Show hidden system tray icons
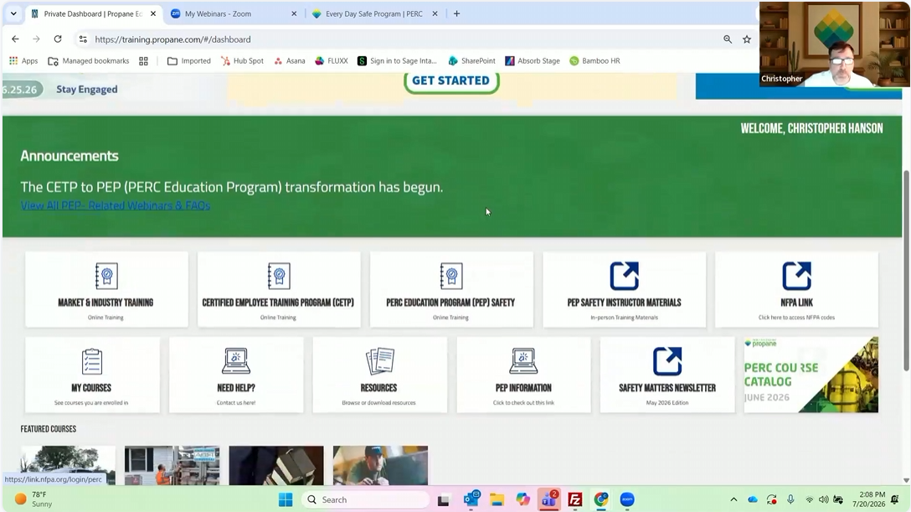Viewport: 911px width, 512px height. tap(733, 499)
